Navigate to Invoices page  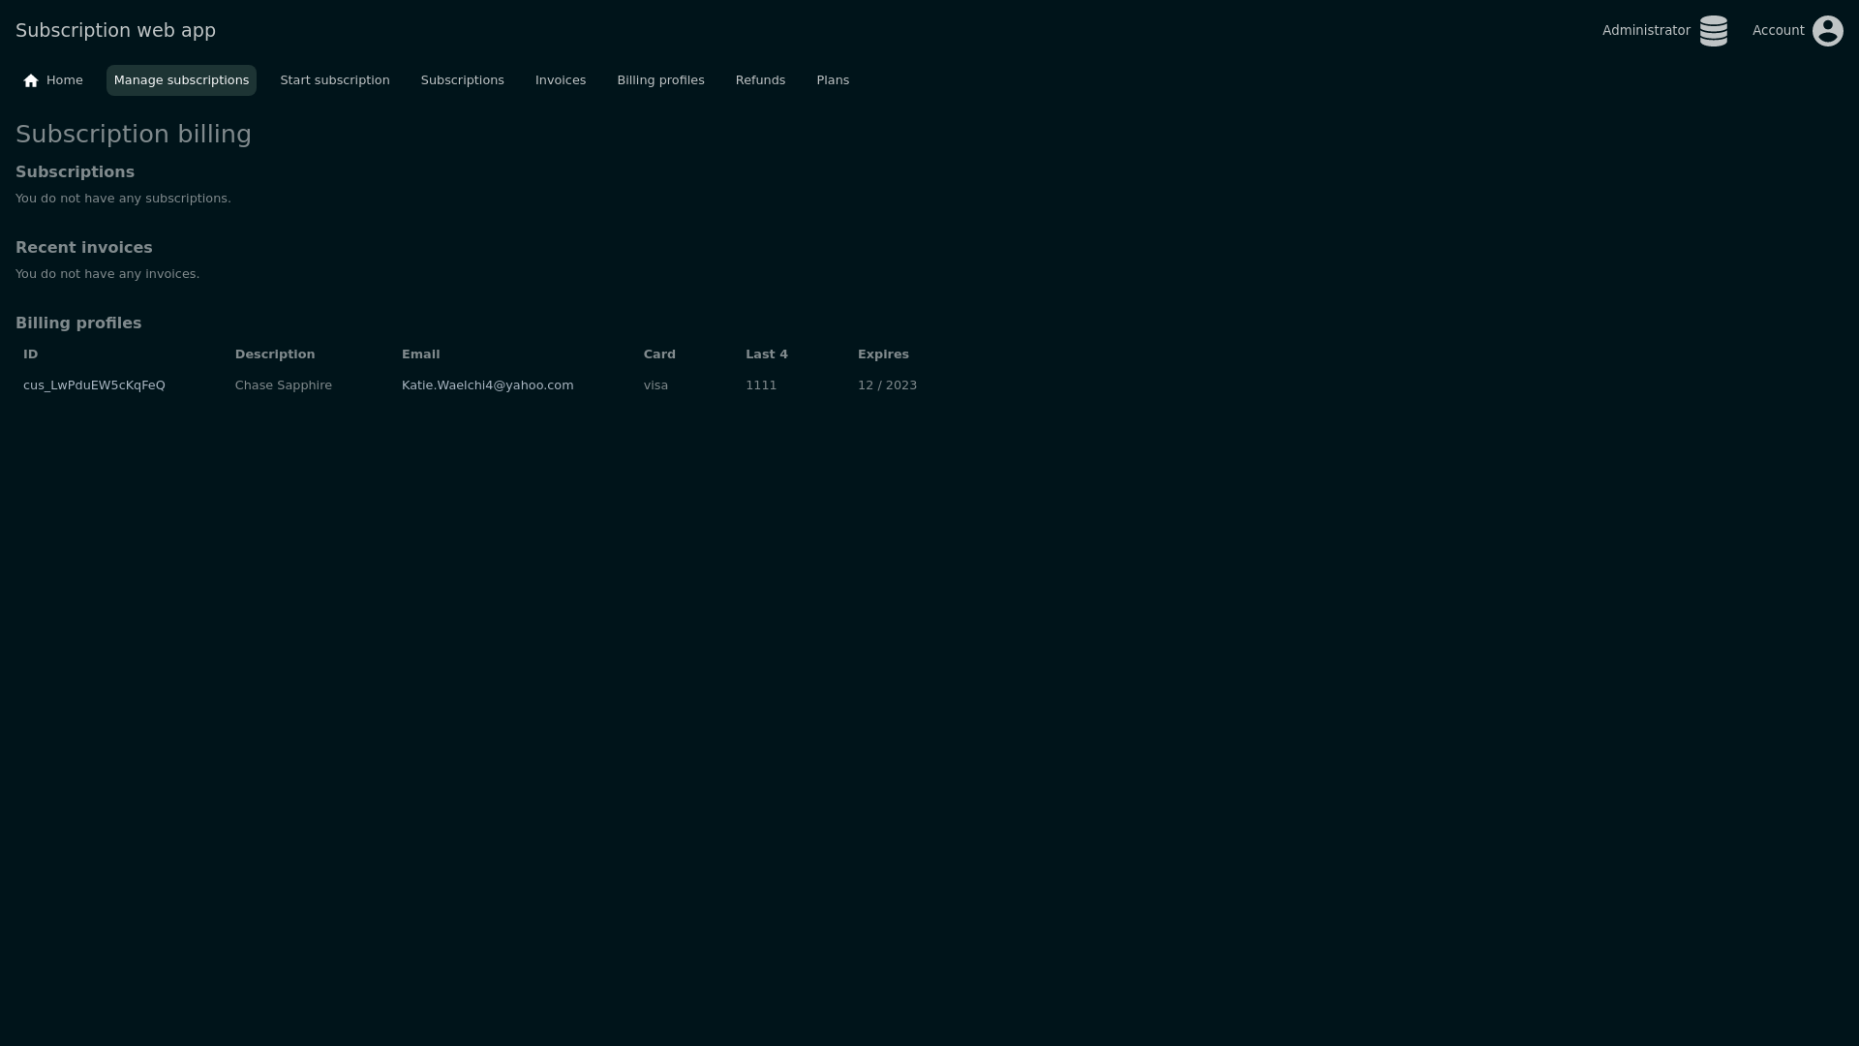[560, 80]
